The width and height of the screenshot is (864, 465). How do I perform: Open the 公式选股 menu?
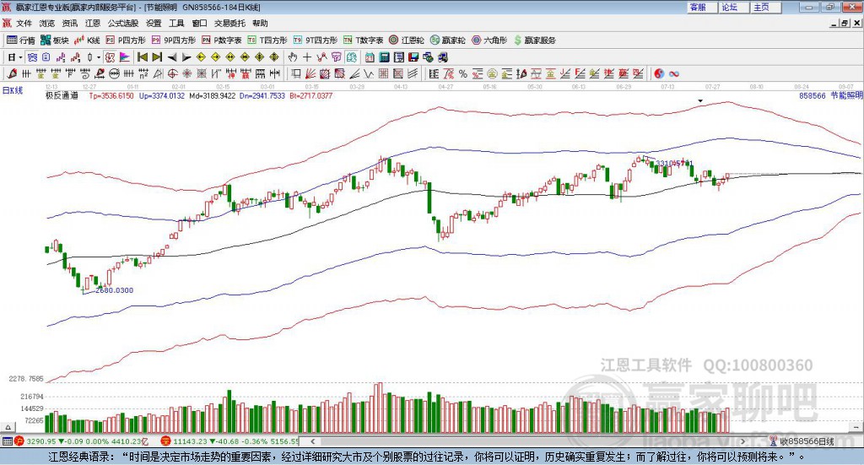tap(123, 23)
